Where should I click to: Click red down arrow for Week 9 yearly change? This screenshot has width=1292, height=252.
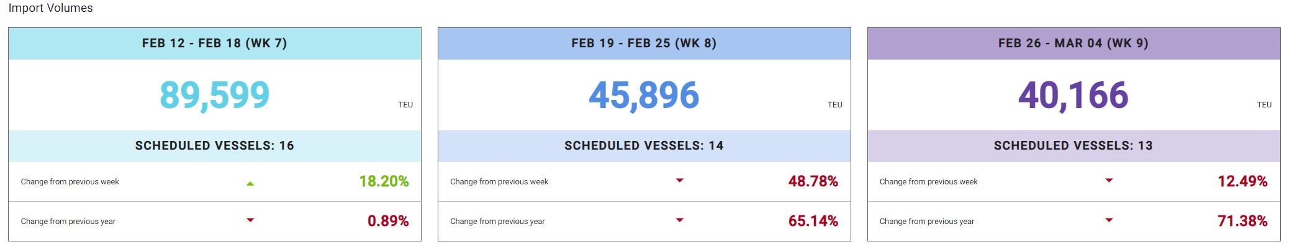click(1109, 220)
